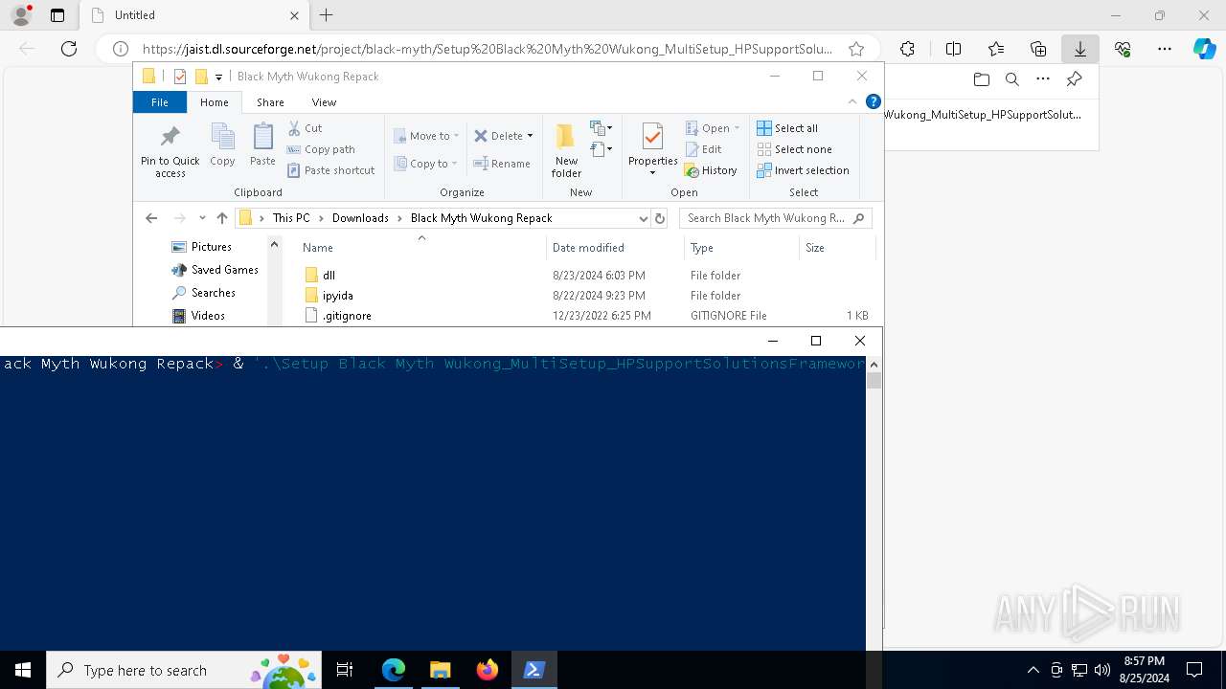The image size is (1226, 689).
Task: Open Recent locations dropdown in Explorer
Action: [x=202, y=218]
